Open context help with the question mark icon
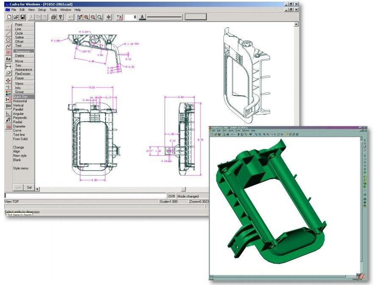This screenshot has width=375, height=285. [x=61, y=17]
